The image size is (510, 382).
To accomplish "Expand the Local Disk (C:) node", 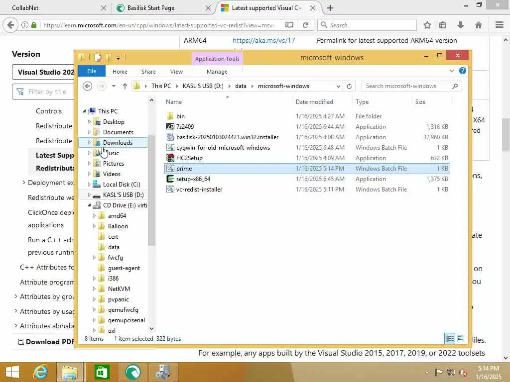I will pos(89,184).
